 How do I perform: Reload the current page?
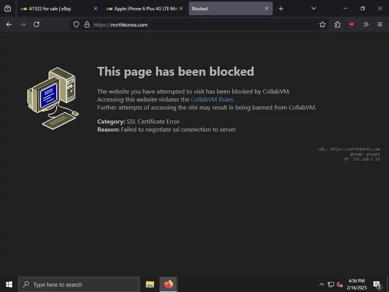pos(36,24)
